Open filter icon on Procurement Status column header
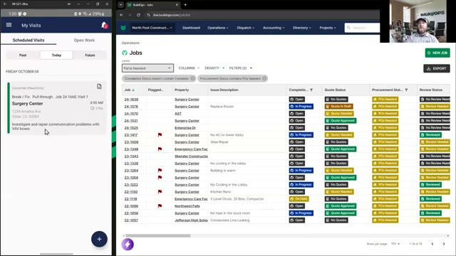 click(x=406, y=90)
